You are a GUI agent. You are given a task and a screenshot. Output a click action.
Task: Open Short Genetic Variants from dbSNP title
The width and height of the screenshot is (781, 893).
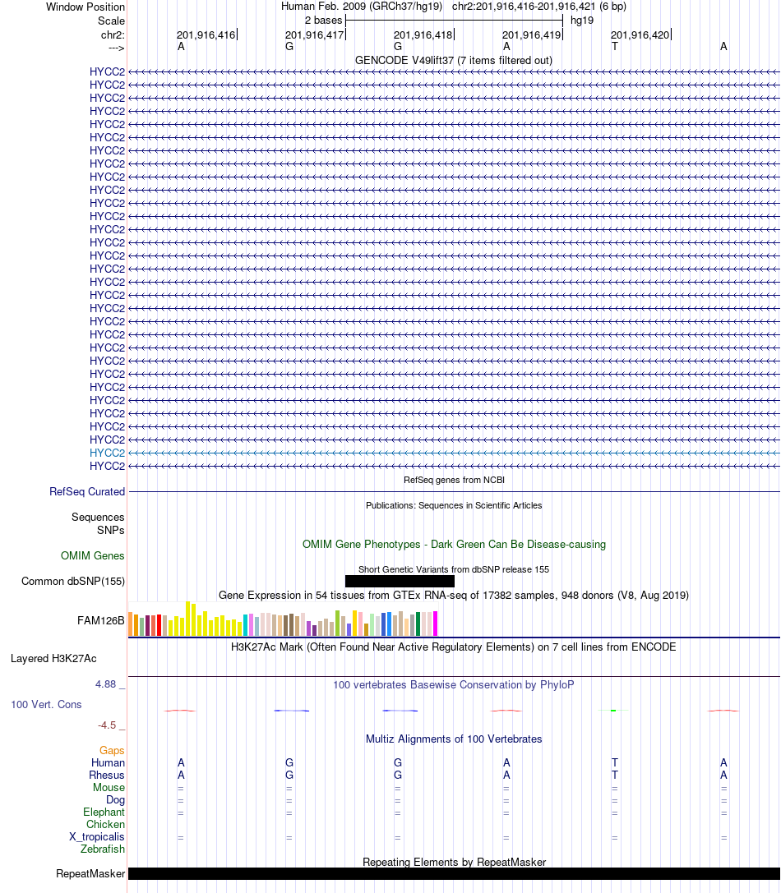click(454, 569)
